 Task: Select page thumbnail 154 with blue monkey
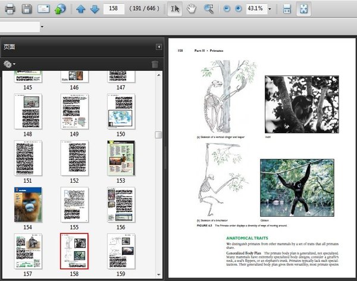tap(28, 204)
